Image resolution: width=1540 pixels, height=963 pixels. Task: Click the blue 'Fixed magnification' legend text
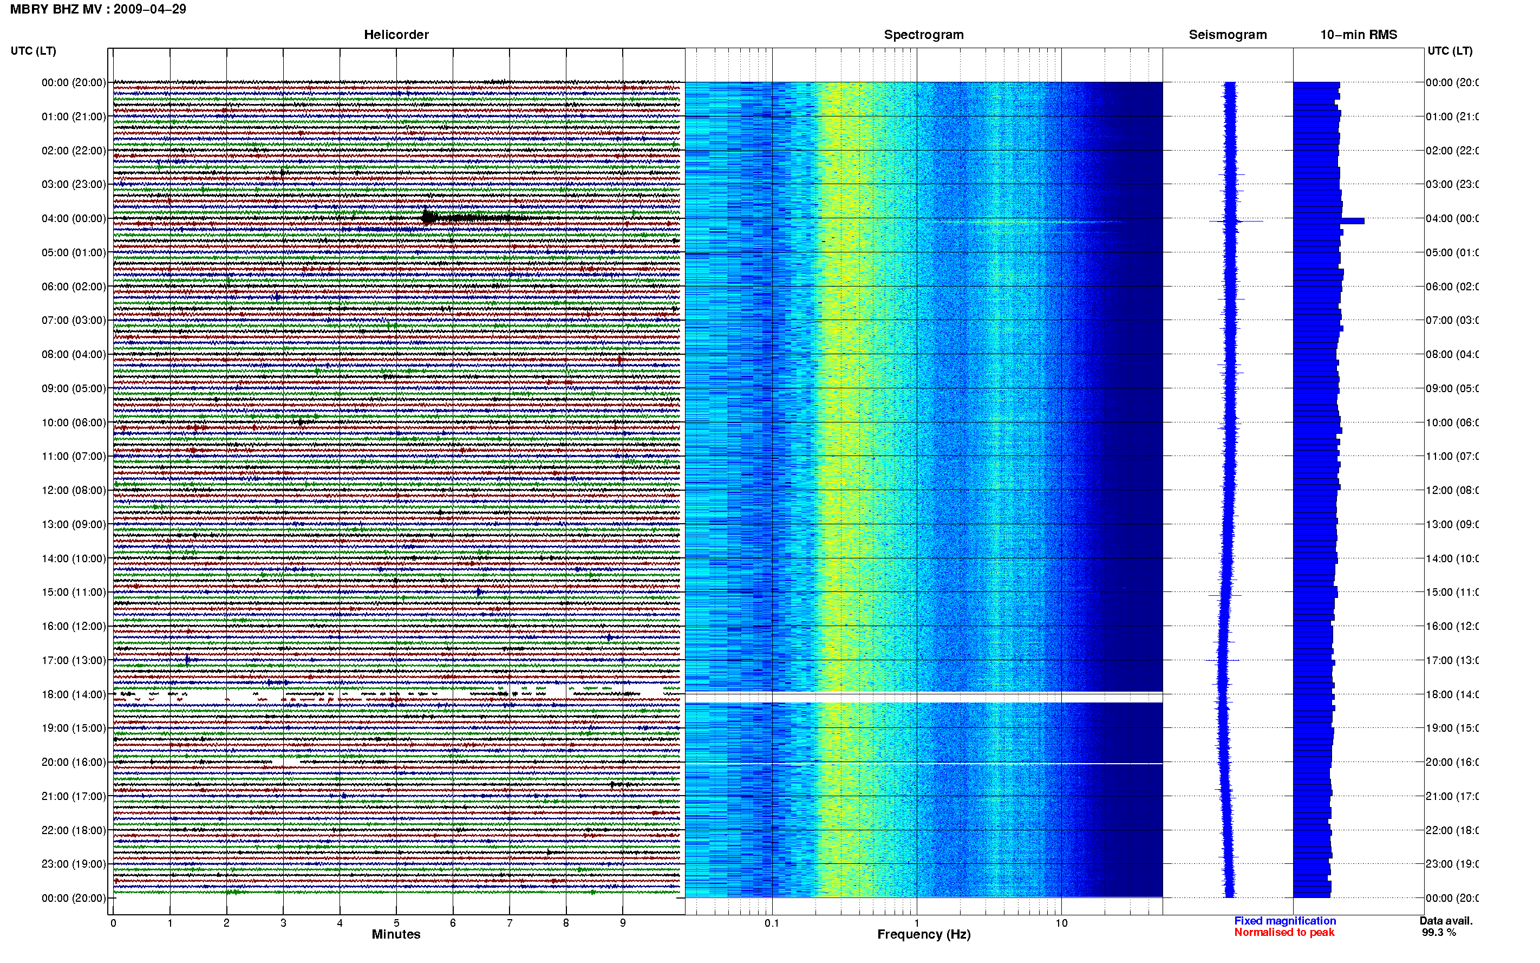[1285, 921]
